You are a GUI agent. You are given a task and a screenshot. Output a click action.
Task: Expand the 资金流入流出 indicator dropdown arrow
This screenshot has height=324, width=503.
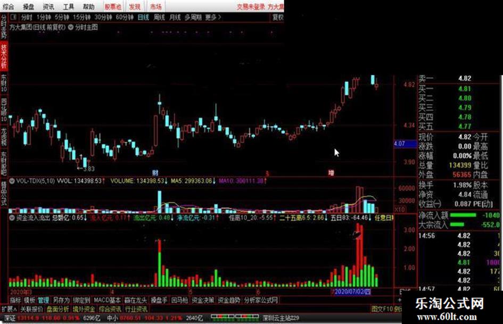click(12, 218)
